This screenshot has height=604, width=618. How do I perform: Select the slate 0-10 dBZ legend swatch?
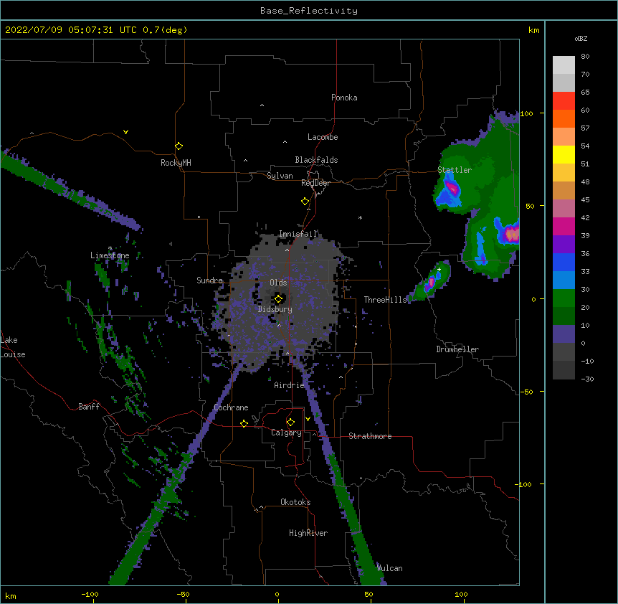pyautogui.click(x=564, y=334)
